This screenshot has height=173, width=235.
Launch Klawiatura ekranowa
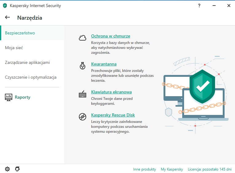[111, 92]
